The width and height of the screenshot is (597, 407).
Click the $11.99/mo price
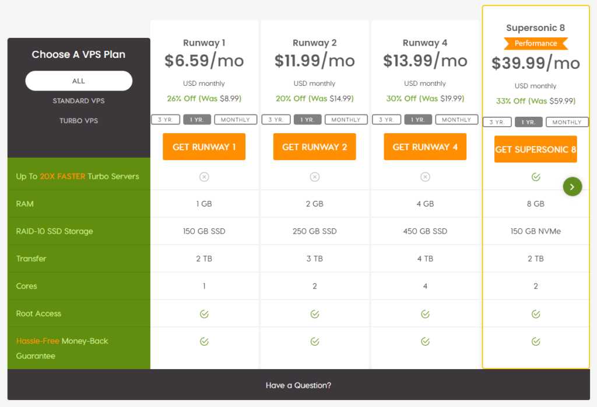314,61
